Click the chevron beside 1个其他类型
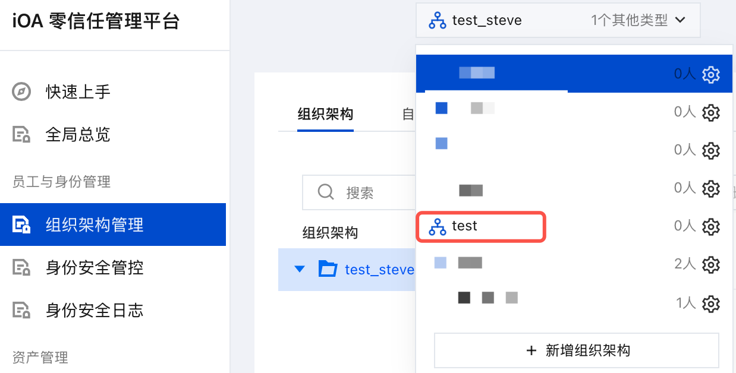The image size is (736, 373). pyautogui.click(x=681, y=21)
